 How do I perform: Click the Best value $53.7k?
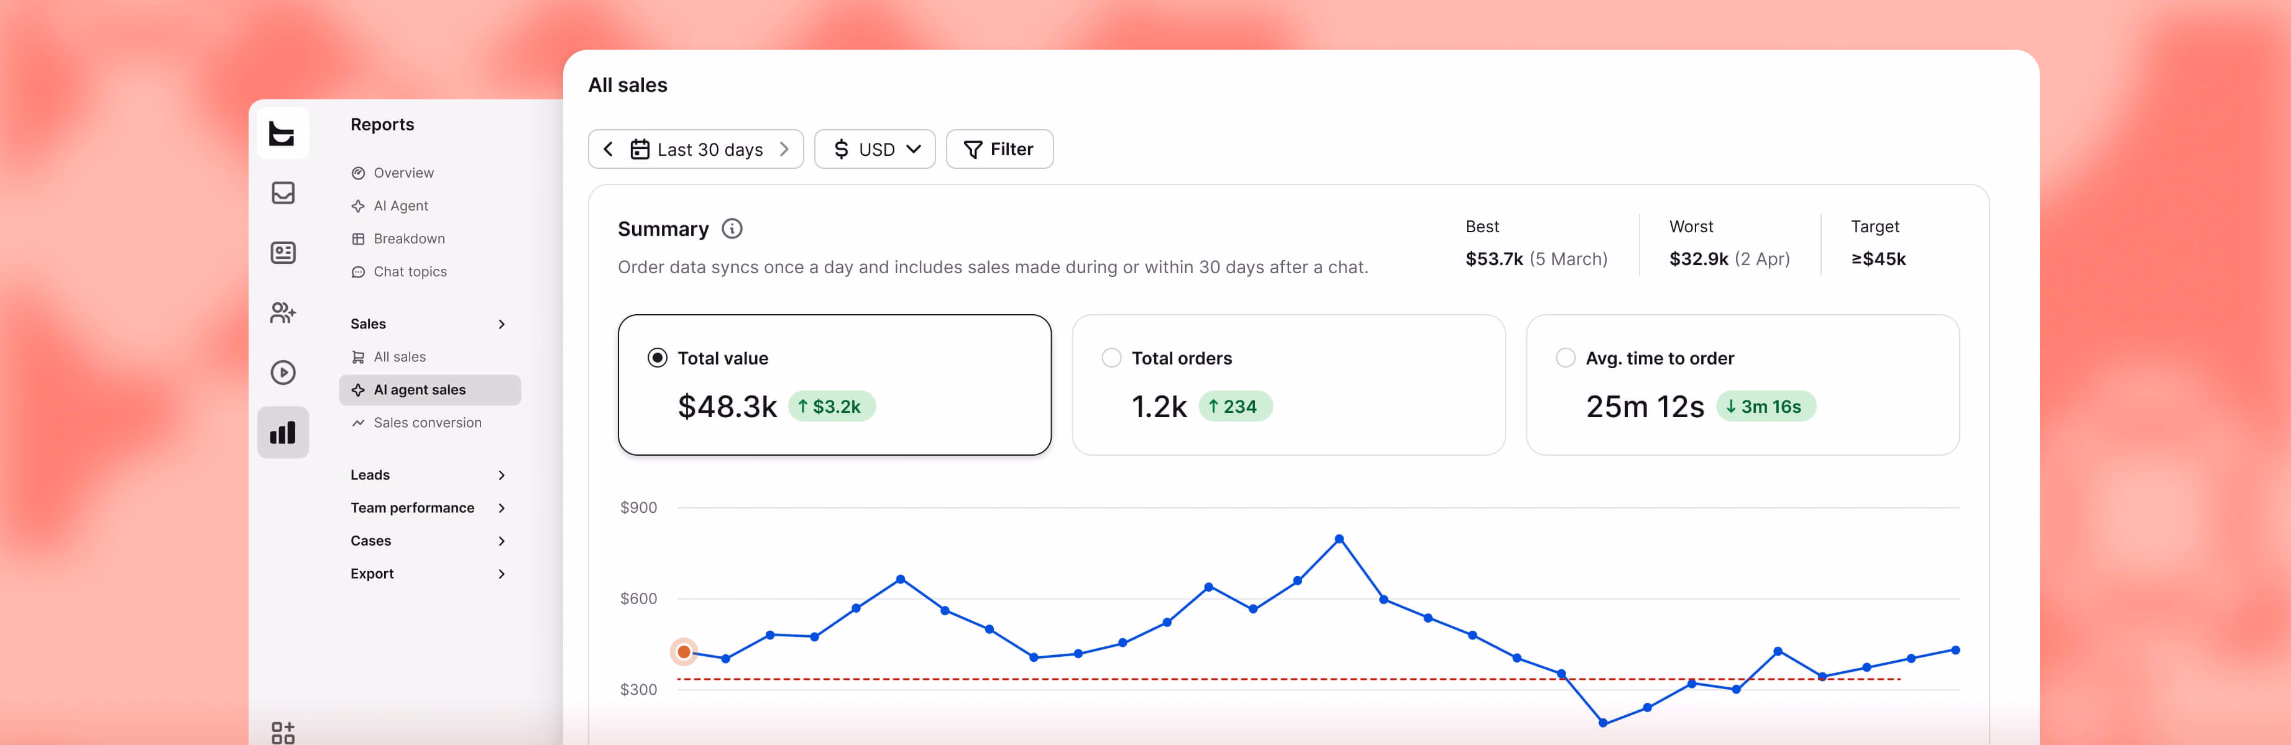[x=1494, y=260]
